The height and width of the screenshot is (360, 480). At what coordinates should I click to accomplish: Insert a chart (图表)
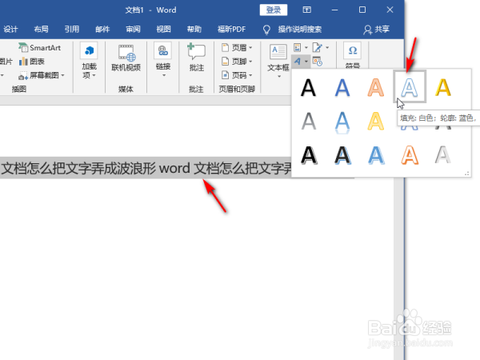pos(32,62)
